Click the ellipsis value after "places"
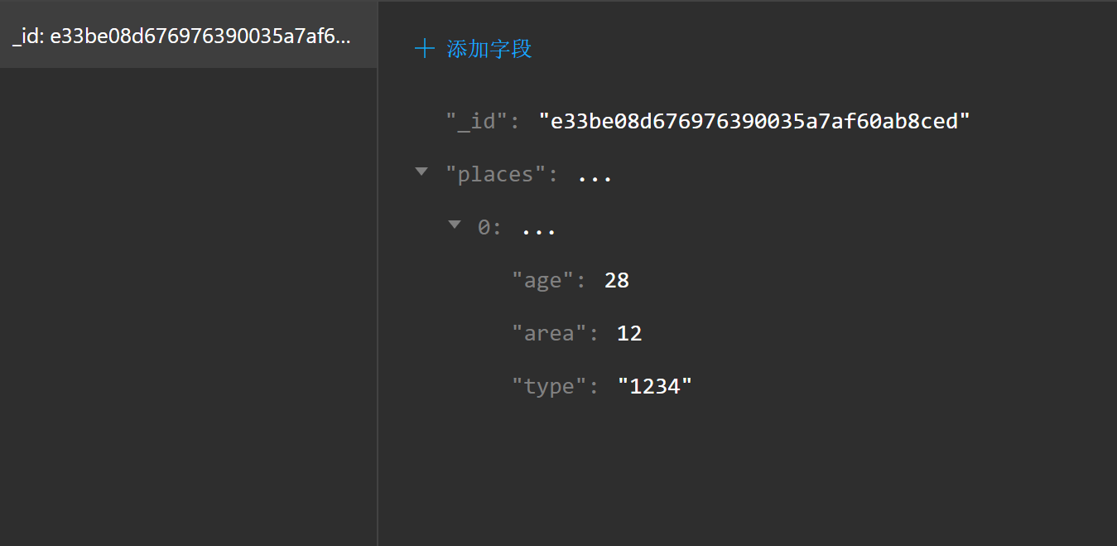This screenshot has height=546, width=1117. click(595, 176)
